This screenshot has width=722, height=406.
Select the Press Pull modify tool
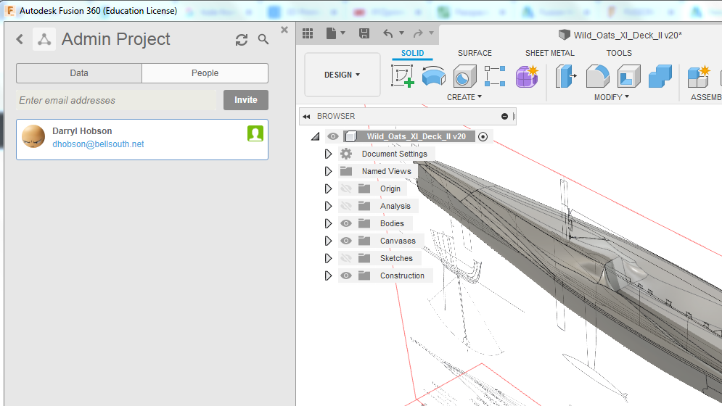pyautogui.click(x=565, y=76)
